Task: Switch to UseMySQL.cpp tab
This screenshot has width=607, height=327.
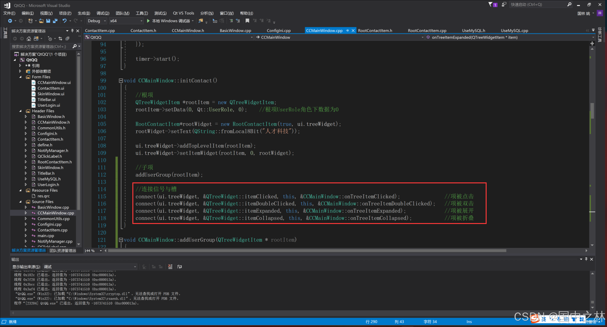Action: point(514,31)
